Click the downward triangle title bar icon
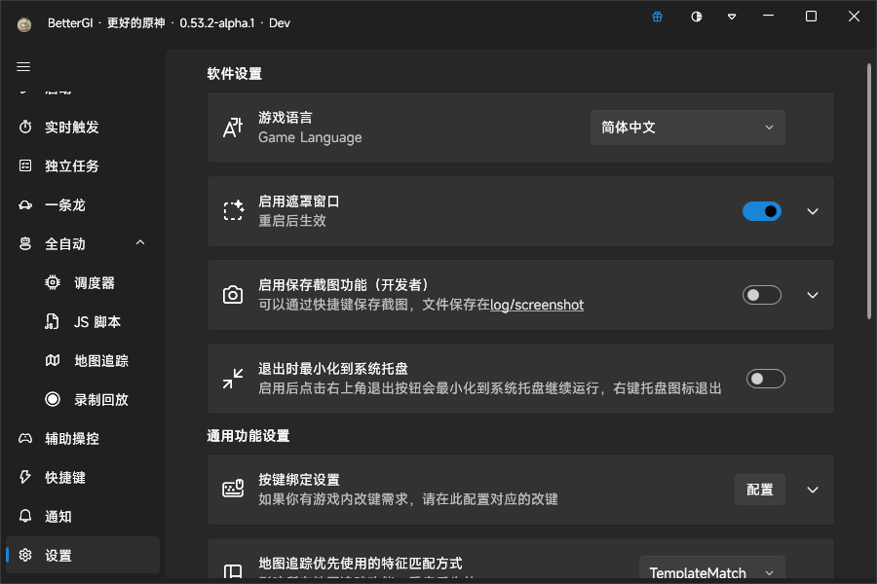The height and width of the screenshot is (584, 877). point(732,17)
